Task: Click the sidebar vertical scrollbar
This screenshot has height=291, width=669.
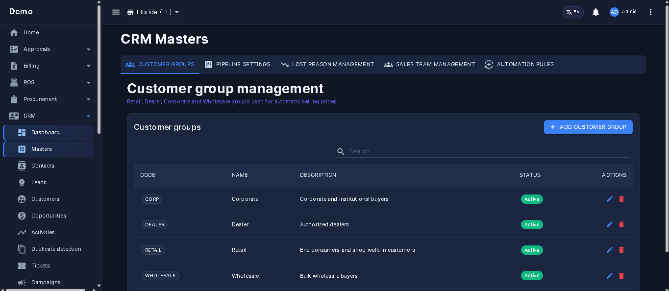Action: [x=99, y=69]
